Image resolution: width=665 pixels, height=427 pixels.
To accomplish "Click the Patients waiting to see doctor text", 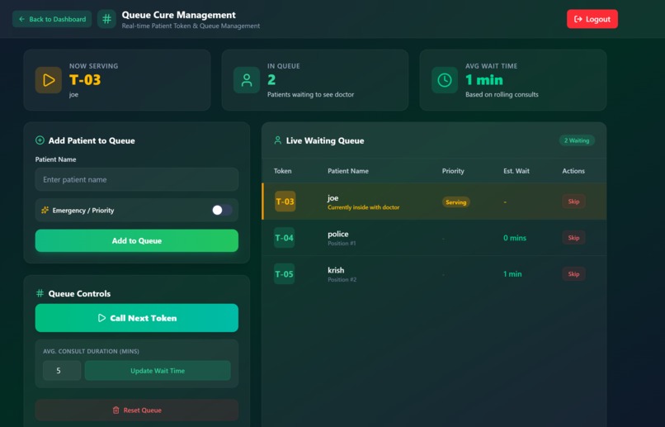I will tap(310, 94).
